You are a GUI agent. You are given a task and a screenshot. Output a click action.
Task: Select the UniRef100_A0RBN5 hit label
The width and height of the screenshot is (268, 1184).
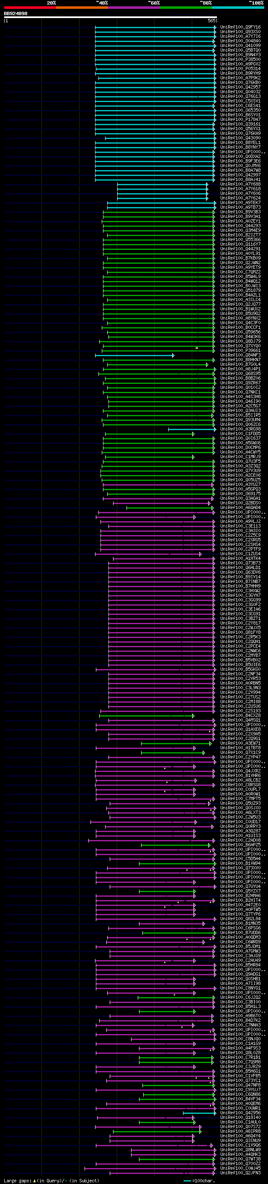(x=240, y=683)
